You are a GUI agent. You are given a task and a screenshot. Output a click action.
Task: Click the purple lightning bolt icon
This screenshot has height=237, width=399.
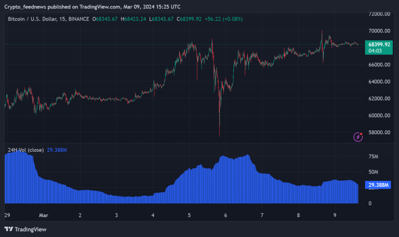pos(358,137)
